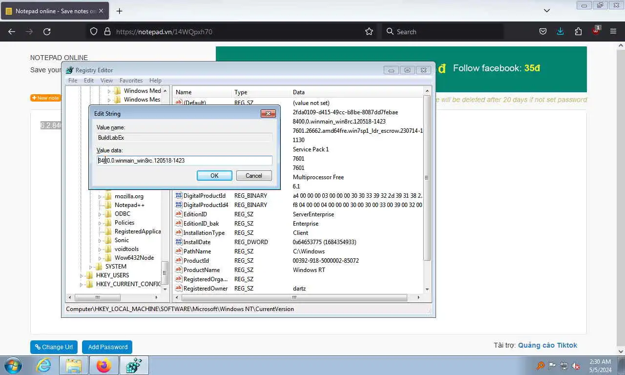Image resolution: width=625 pixels, height=375 pixels.
Task: Expand the SYSTEM registry hive
Action: click(91, 267)
